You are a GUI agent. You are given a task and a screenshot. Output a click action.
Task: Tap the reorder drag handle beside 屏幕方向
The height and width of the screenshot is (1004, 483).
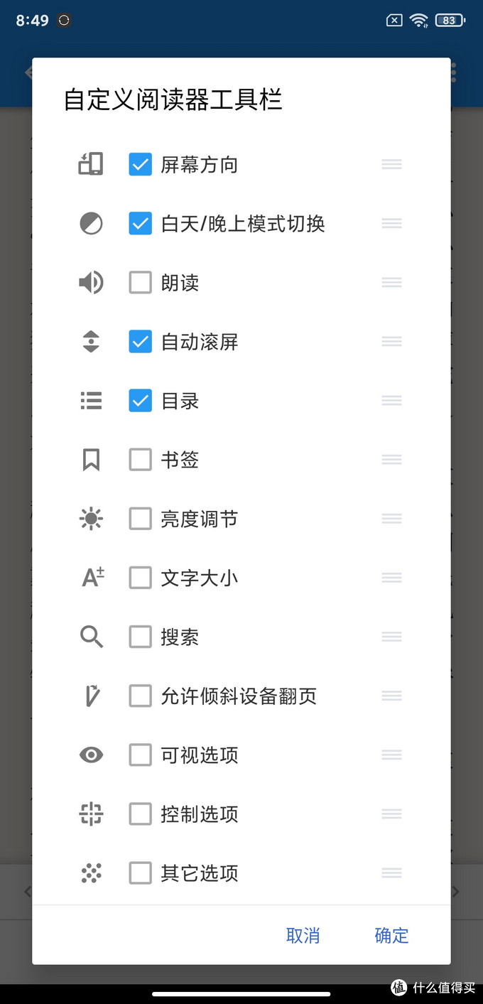[x=391, y=163]
